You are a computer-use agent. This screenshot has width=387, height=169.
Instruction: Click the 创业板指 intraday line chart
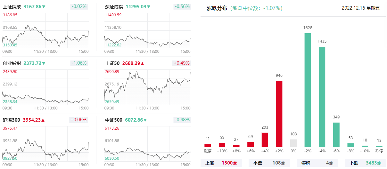point(45,87)
